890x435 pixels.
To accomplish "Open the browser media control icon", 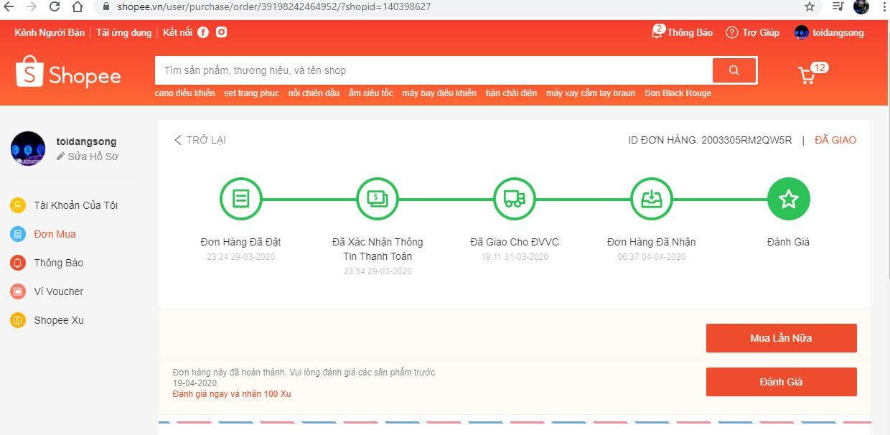I will pos(838,6).
